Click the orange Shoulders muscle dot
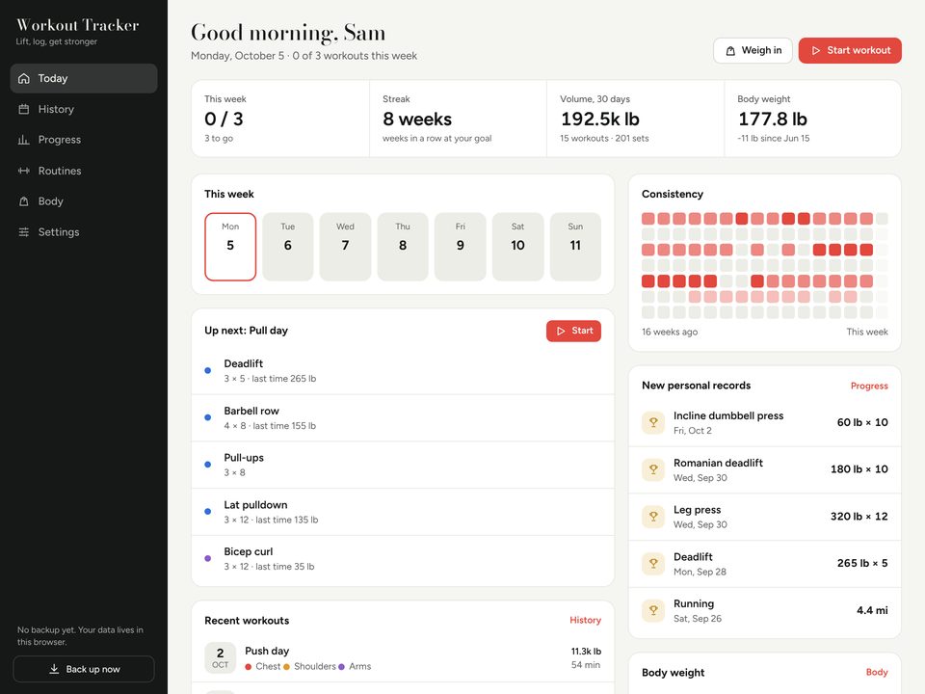The image size is (925, 694). click(x=287, y=667)
